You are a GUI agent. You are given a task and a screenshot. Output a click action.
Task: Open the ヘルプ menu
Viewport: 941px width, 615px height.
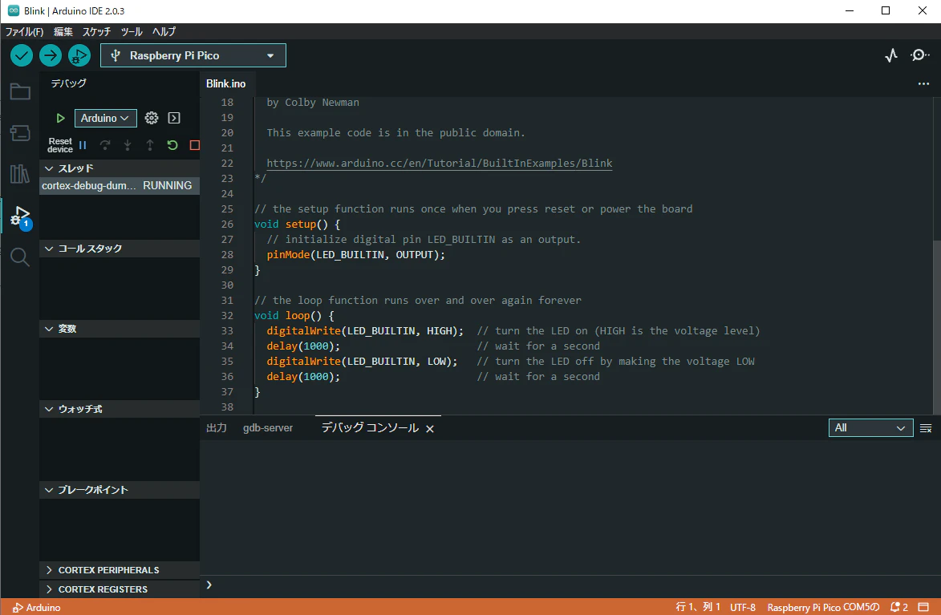164,32
